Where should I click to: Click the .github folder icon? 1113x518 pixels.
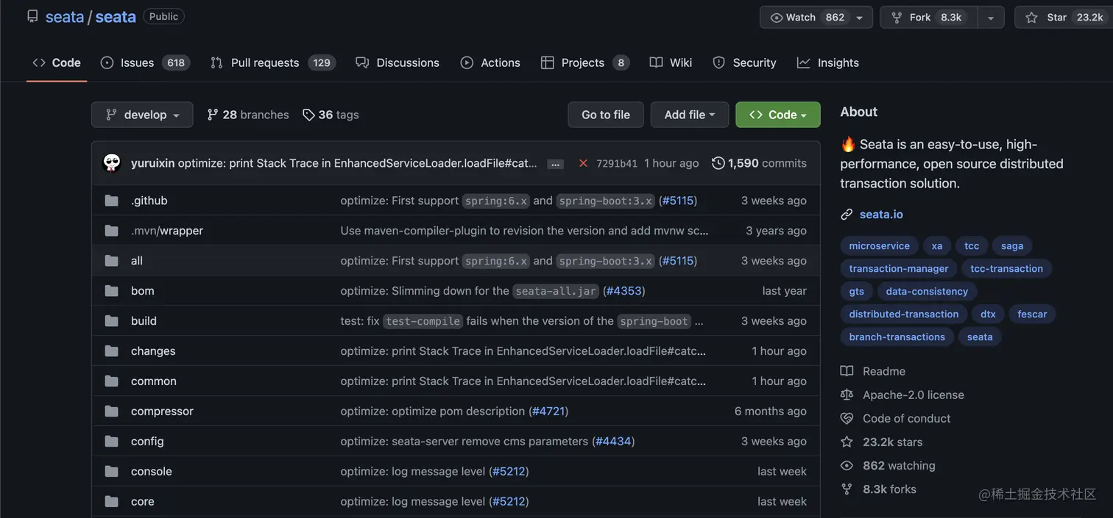111,201
